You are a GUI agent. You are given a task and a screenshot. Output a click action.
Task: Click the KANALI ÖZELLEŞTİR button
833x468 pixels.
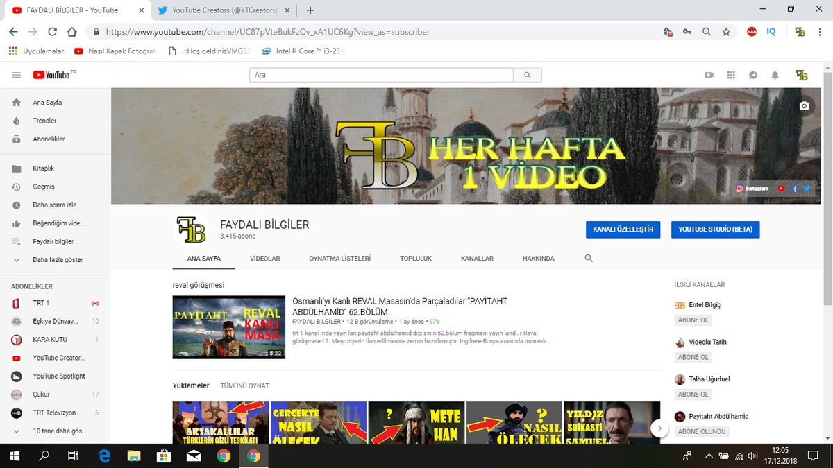623,229
